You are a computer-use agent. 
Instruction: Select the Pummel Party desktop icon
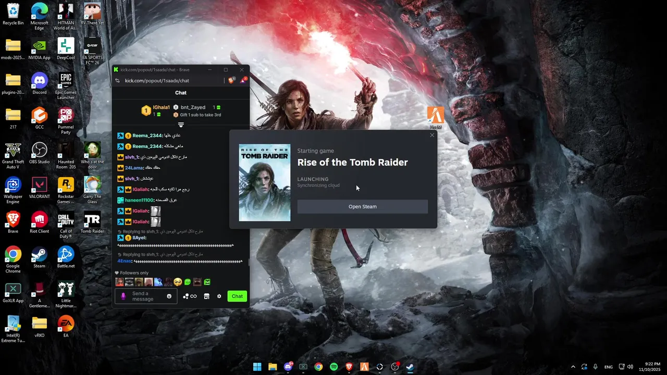coord(66,121)
